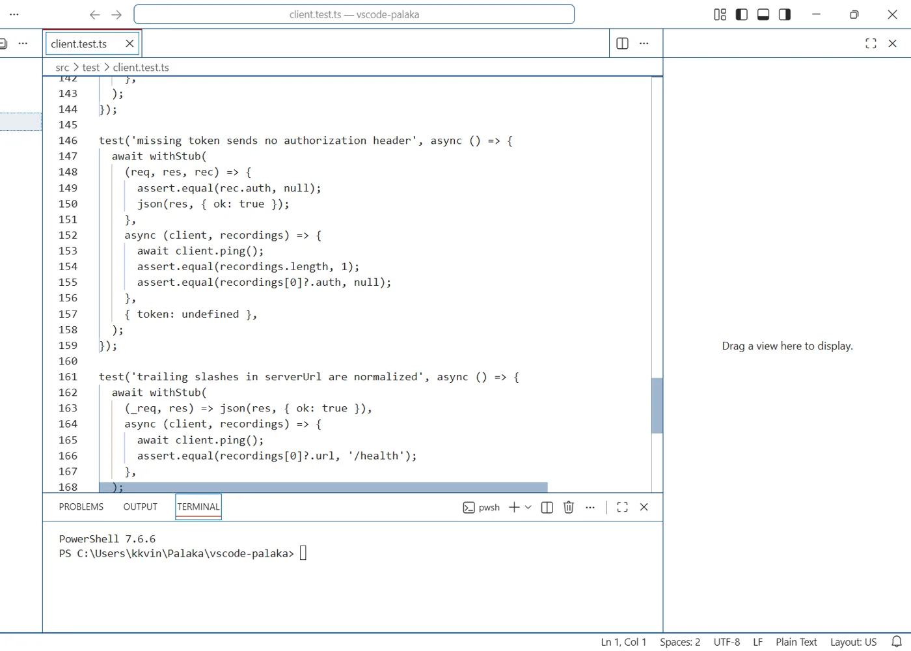Kill the terminal with trash icon
Viewport: 911px width, 651px height.
(x=569, y=507)
